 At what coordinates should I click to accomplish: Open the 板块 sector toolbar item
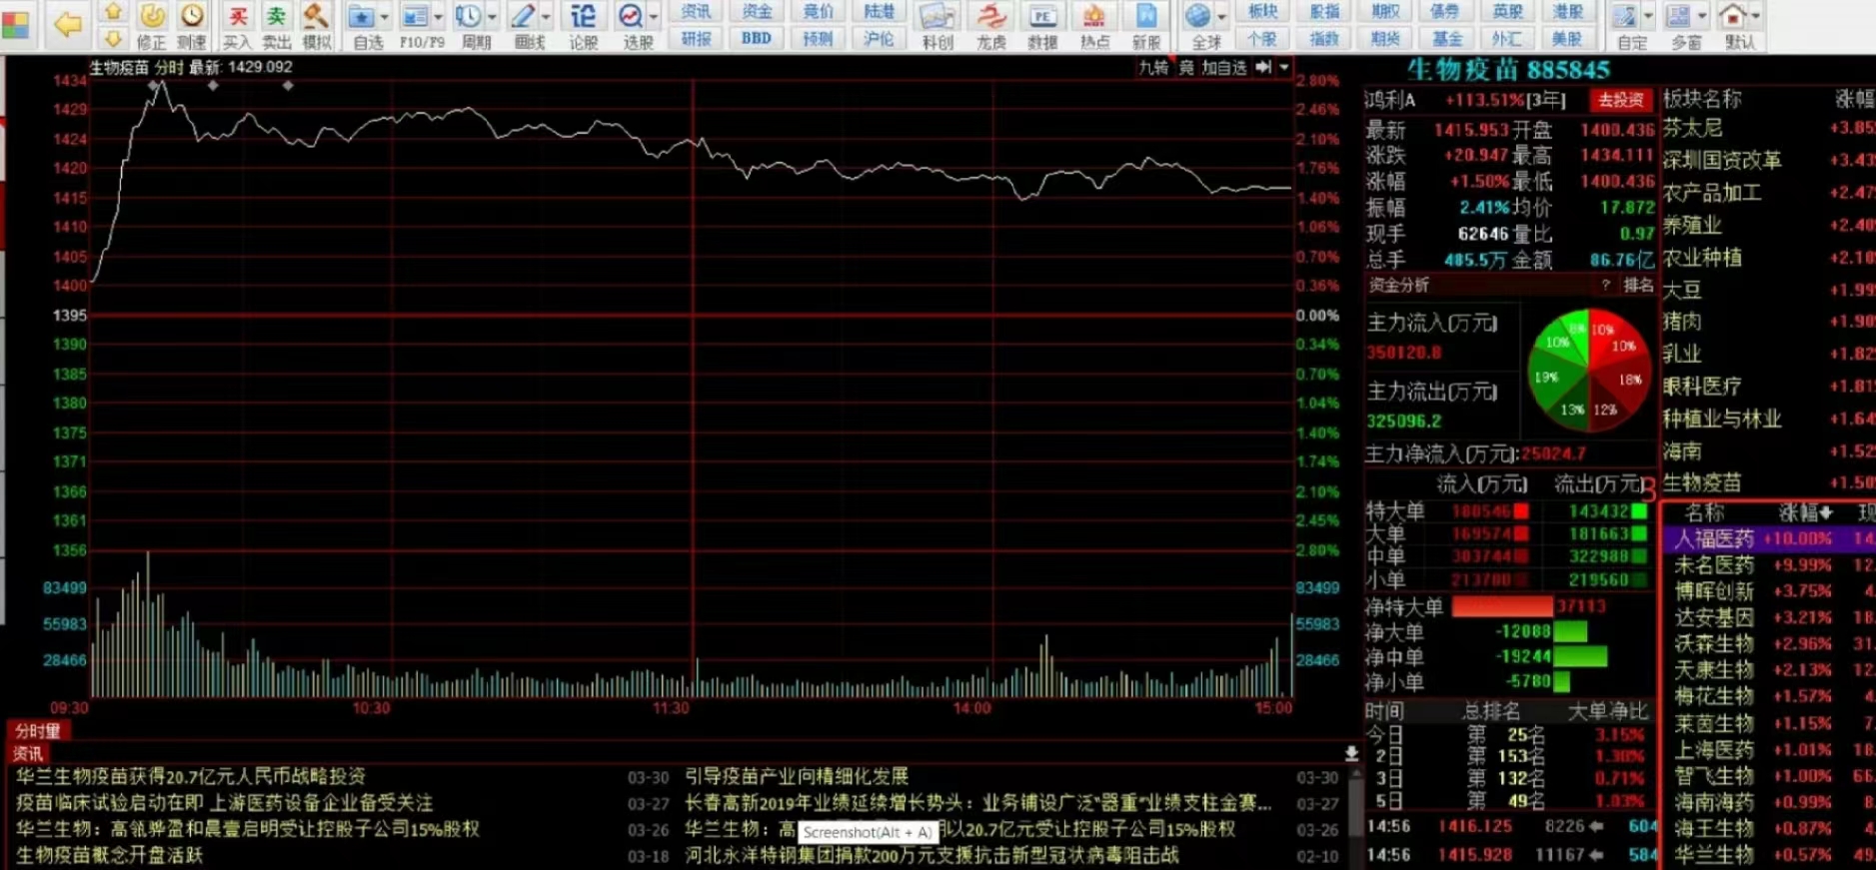[1262, 12]
